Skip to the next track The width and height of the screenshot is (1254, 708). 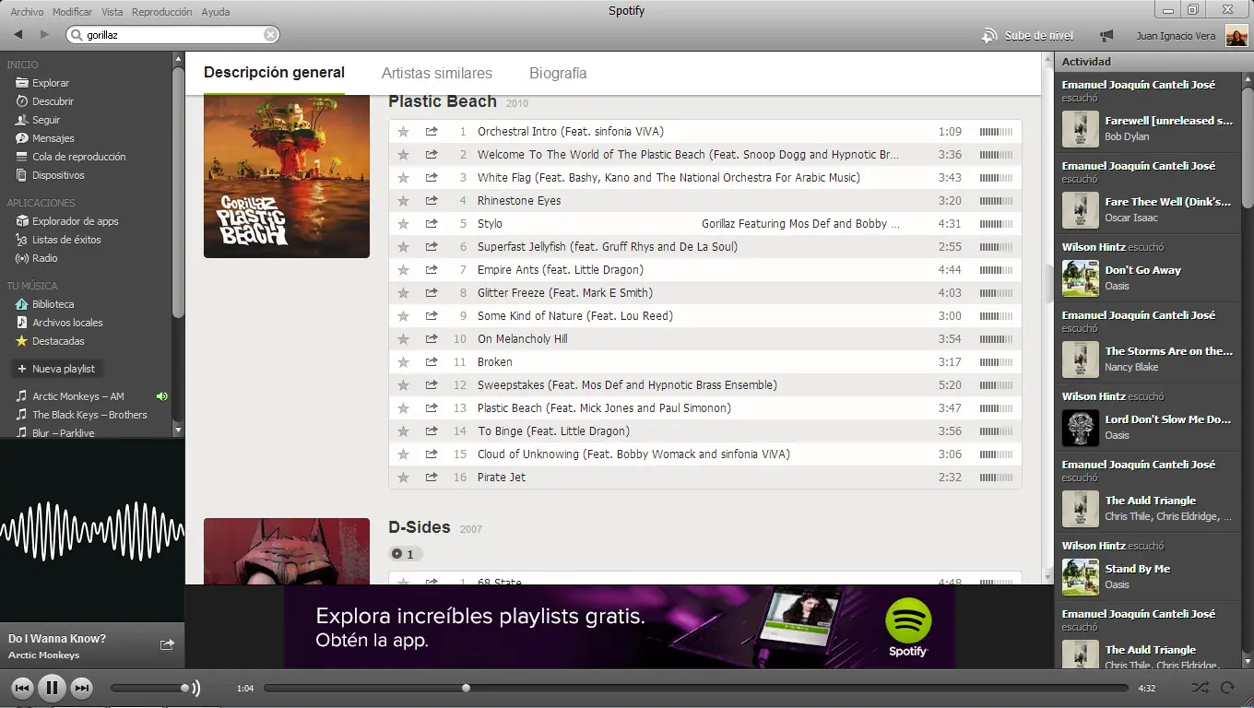point(82,688)
